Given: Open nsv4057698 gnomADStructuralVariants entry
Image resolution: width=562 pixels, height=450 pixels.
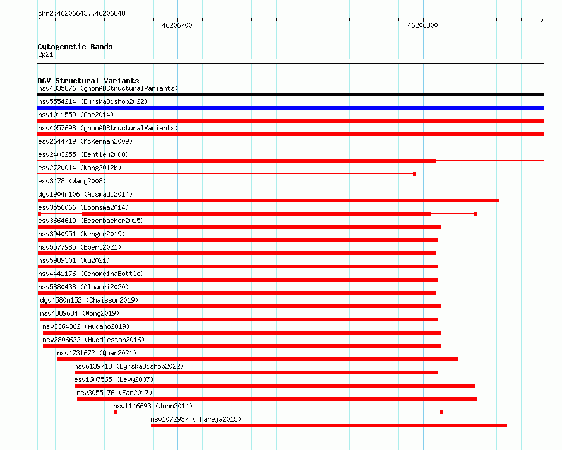Looking at the screenshot, I should pos(108,128).
